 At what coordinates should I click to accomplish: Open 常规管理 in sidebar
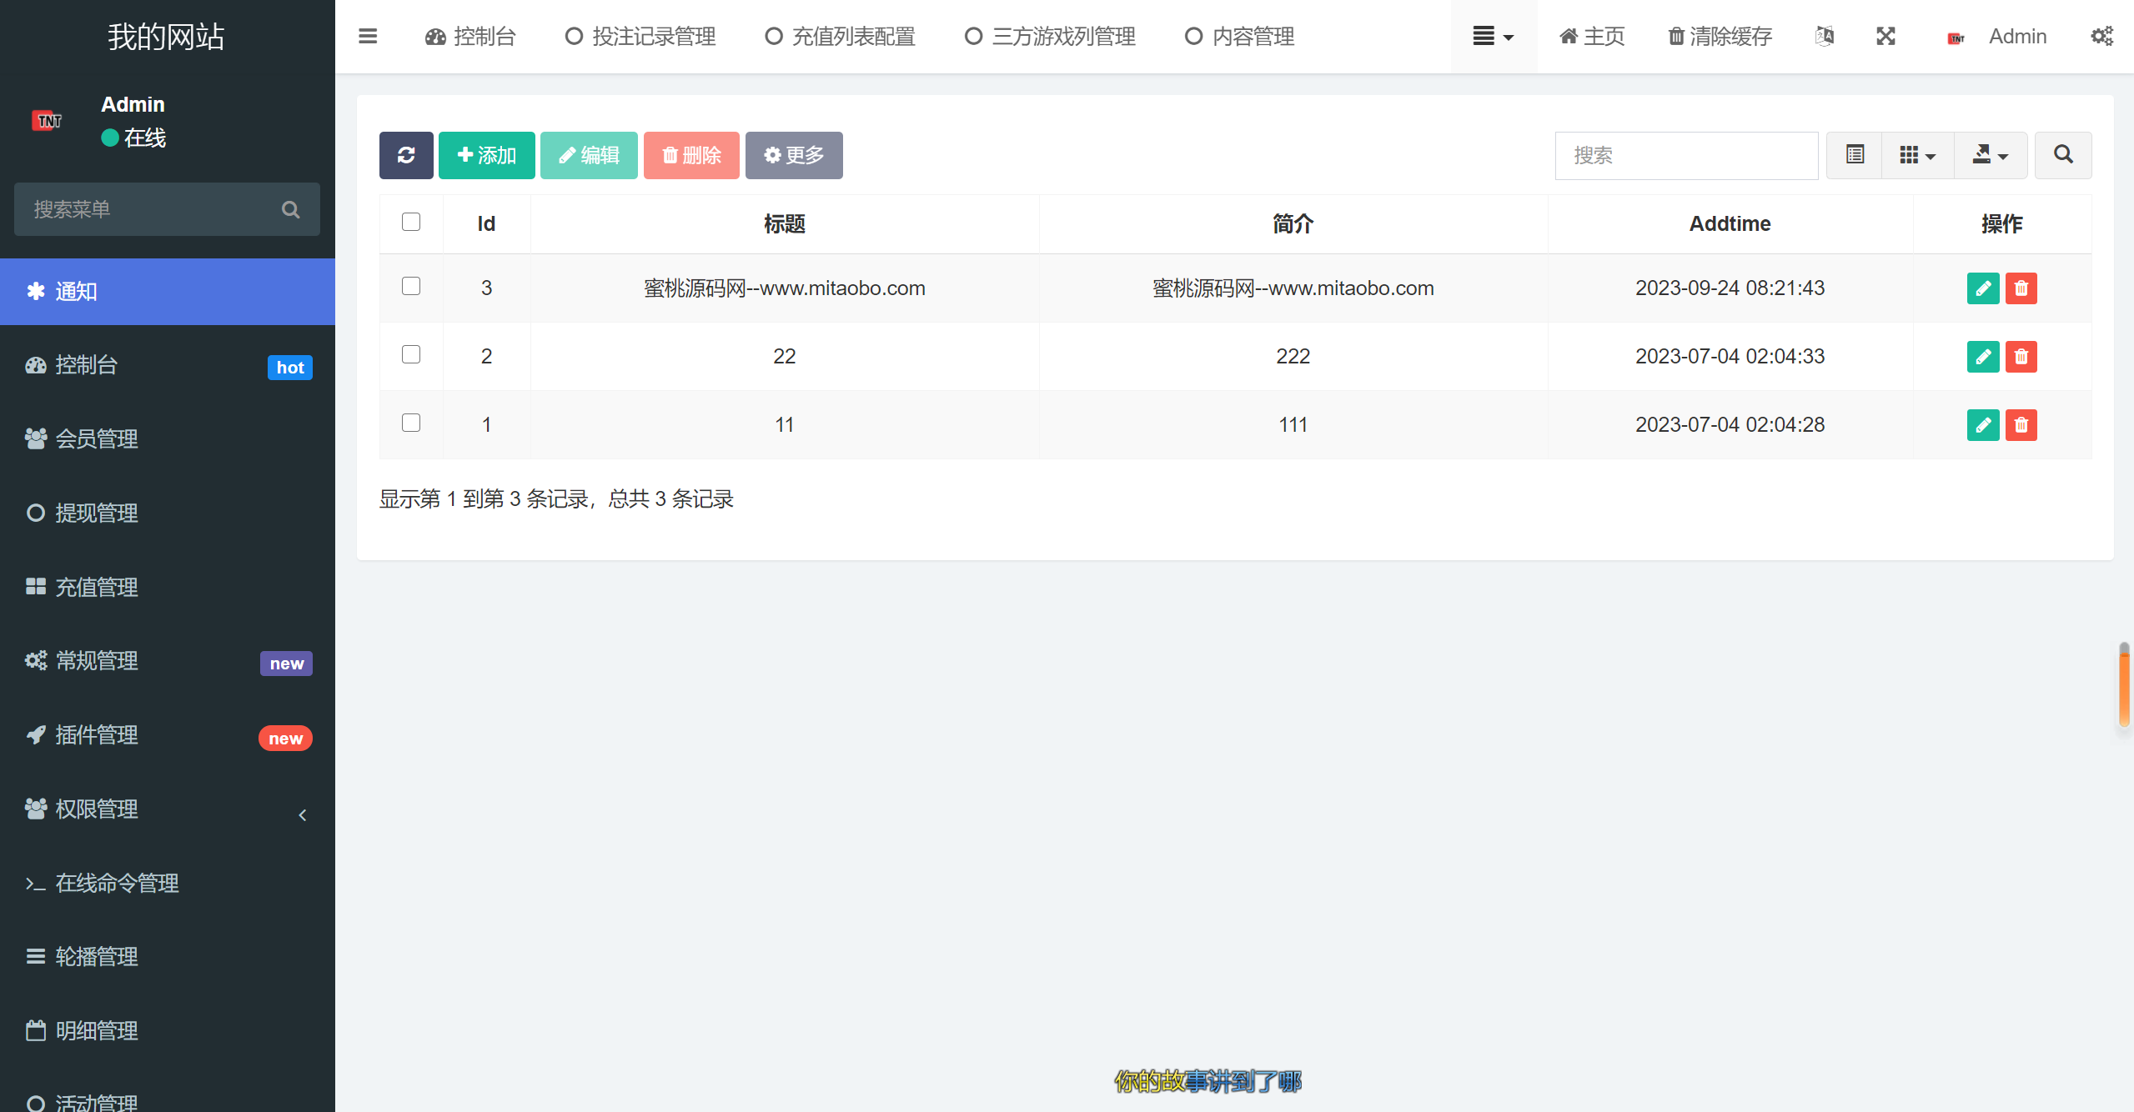168,661
